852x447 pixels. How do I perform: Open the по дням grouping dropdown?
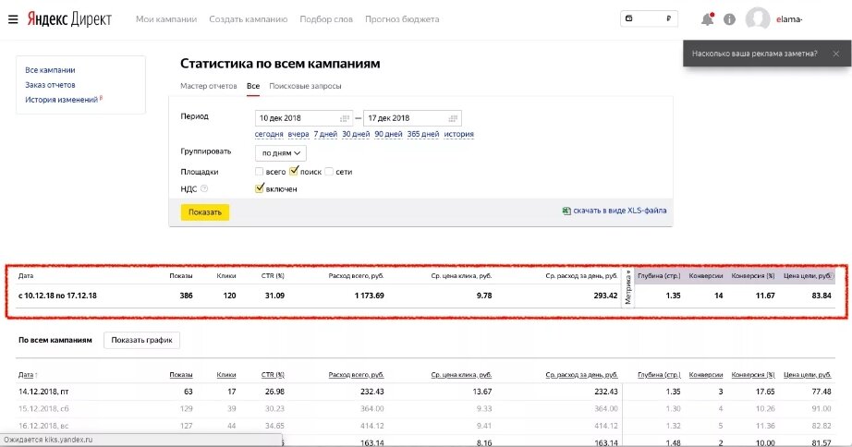coord(281,153)
